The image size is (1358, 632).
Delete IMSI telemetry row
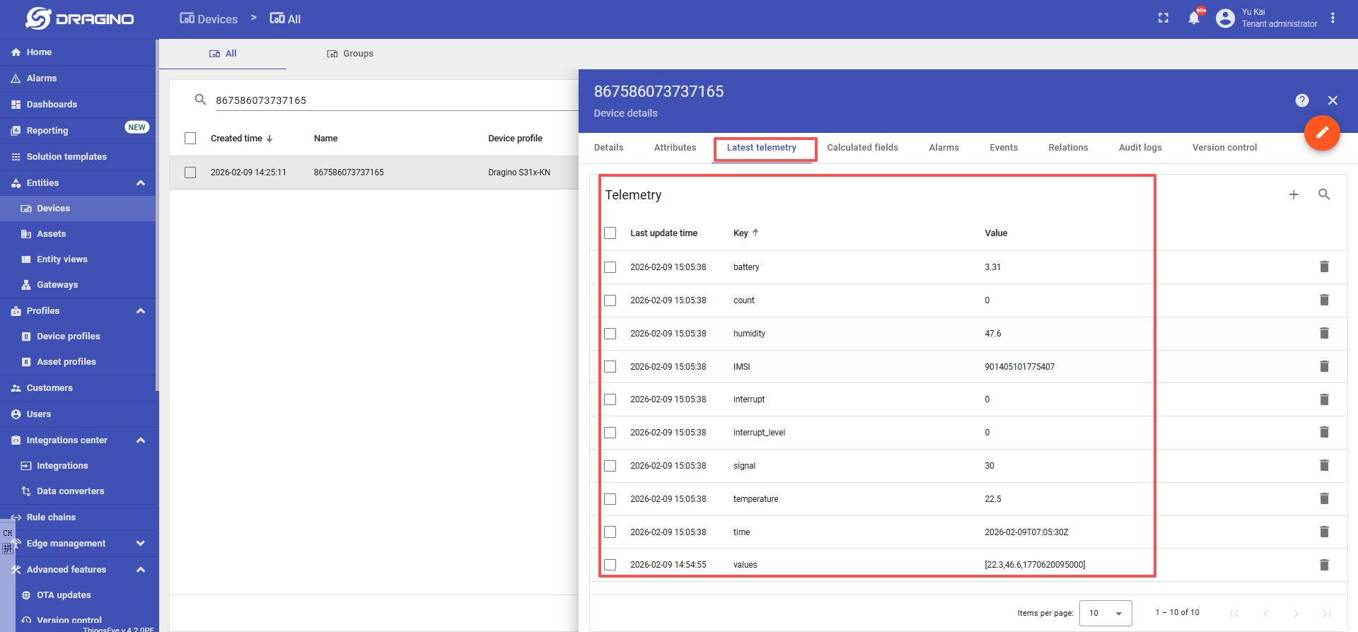click(1324, 366)
